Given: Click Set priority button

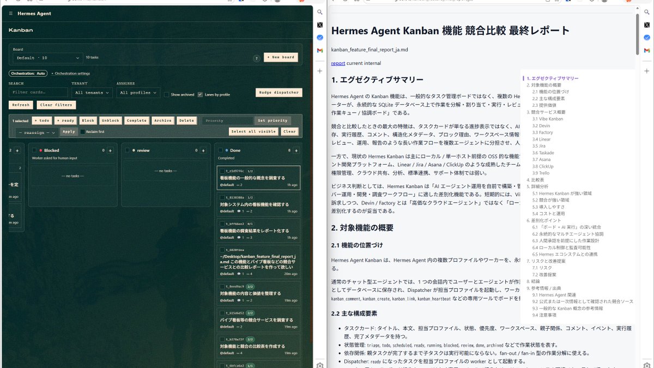Looking at the screenshot, I should 272,120.
